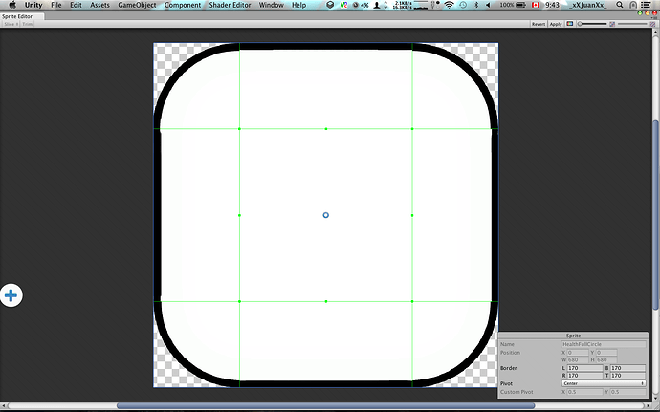Click the Custom Pivot X field

(x=585, y=392)
